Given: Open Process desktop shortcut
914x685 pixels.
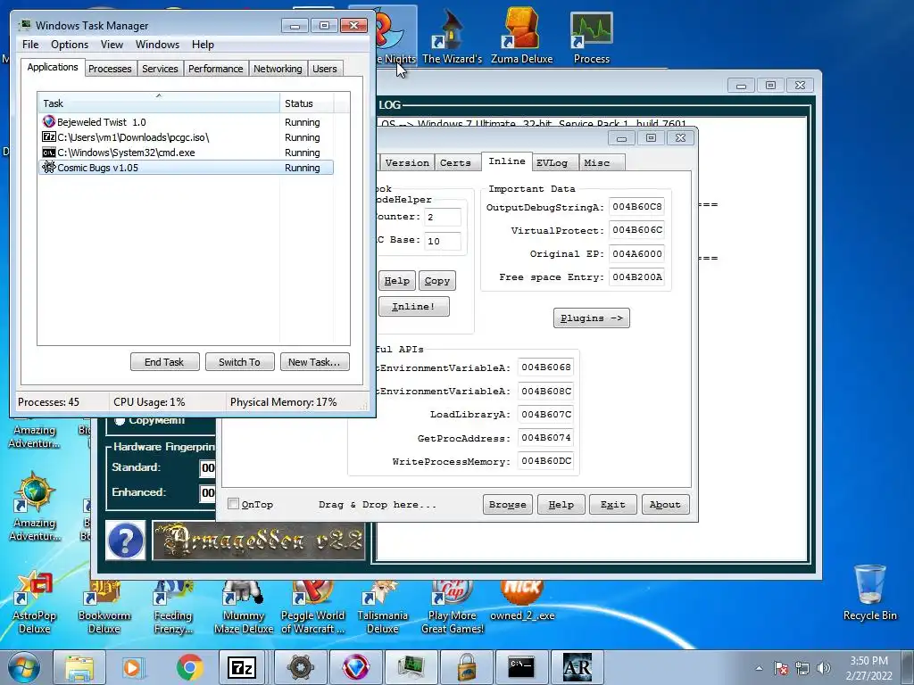Looking at the screenshot, I should pos(592,36).
